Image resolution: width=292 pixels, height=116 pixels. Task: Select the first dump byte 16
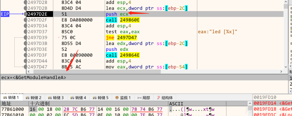click(x=33, y=109)
